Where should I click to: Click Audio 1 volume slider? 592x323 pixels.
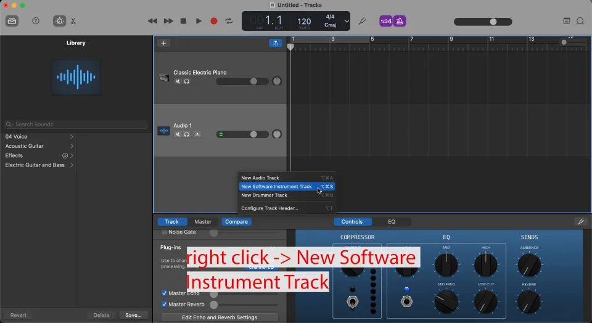coord(242,134)
